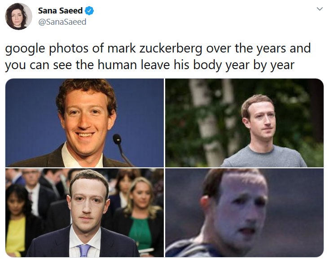Open the top-right outdoor photo
This screenshot has height=263, width=329.
244,123
